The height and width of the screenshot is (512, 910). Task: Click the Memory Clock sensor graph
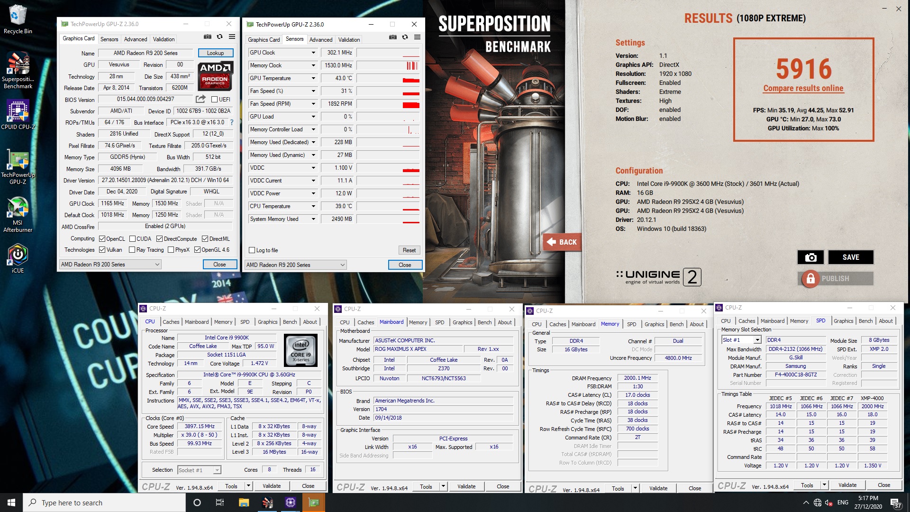(x=388, y=65)
